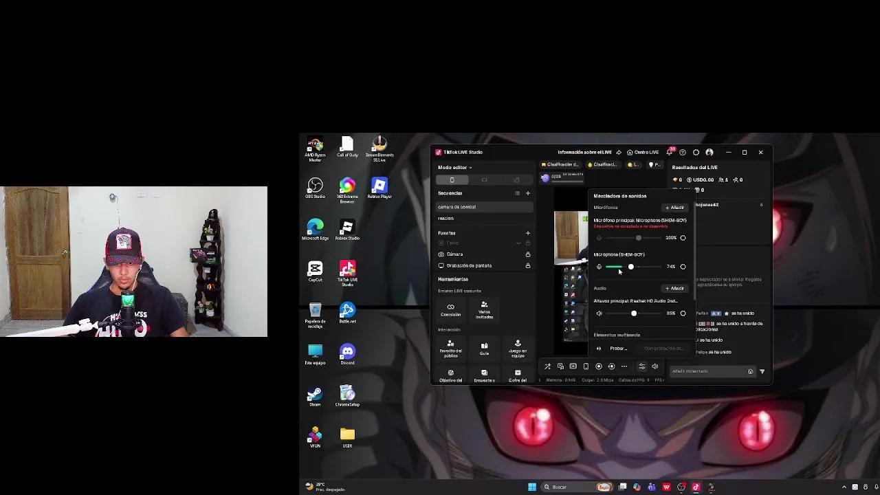The width and height of the screenshot is (880, 495).
Task: Mute the Microphone (SHEM-BOY) input
Action: 599,267
